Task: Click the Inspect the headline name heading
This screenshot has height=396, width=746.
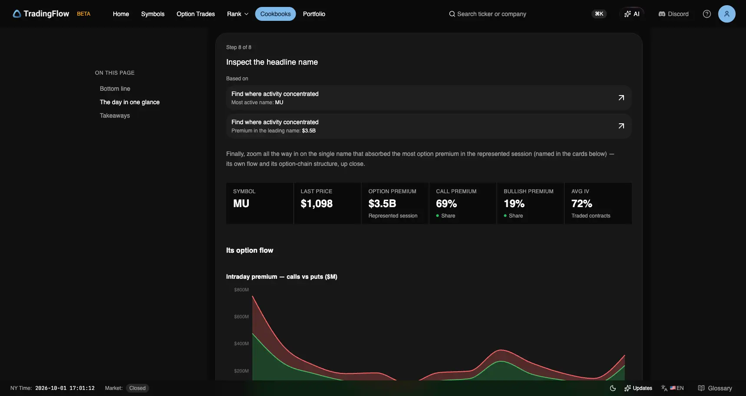Action: (x=272, y=62)
